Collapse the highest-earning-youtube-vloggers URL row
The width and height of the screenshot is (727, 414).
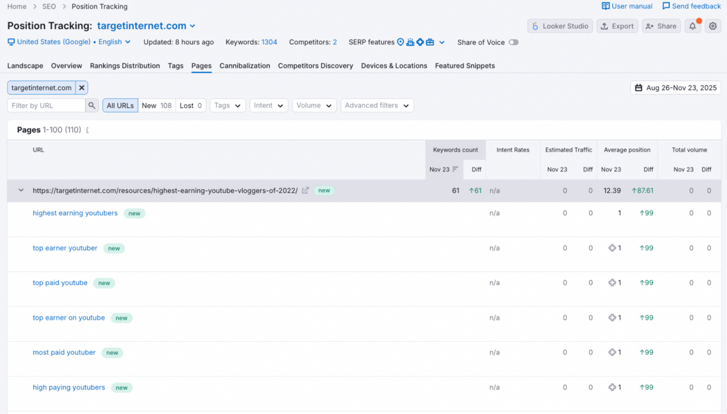click(21, 190)
